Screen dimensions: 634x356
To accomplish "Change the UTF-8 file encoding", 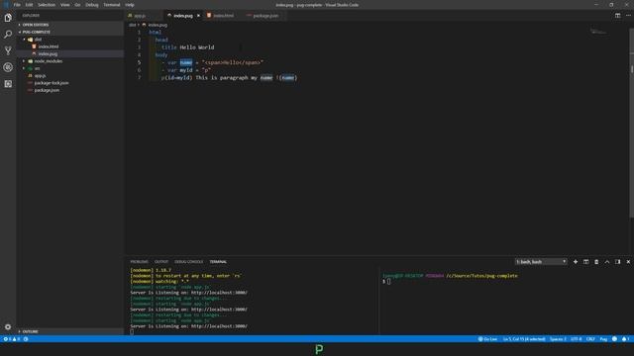I will [x=577, y=339].
